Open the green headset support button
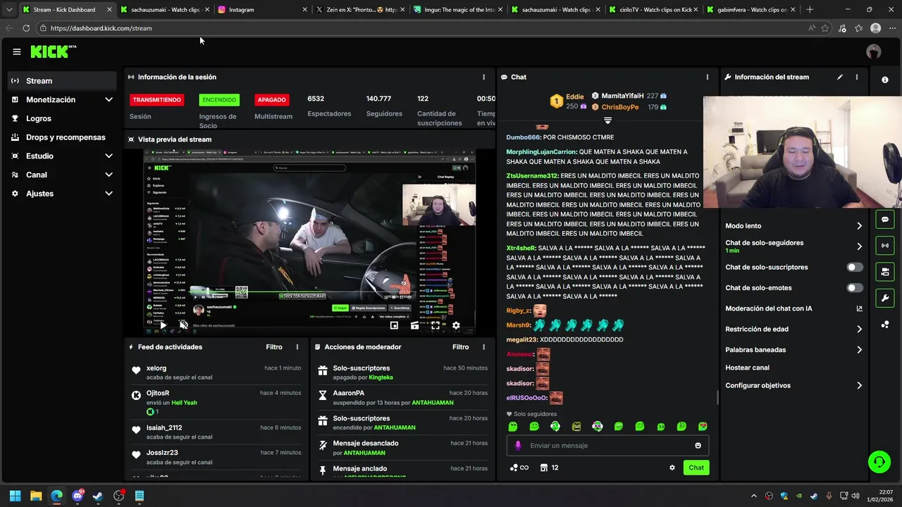The width and height of the screenshot is (902, 507). pos(879,462)
